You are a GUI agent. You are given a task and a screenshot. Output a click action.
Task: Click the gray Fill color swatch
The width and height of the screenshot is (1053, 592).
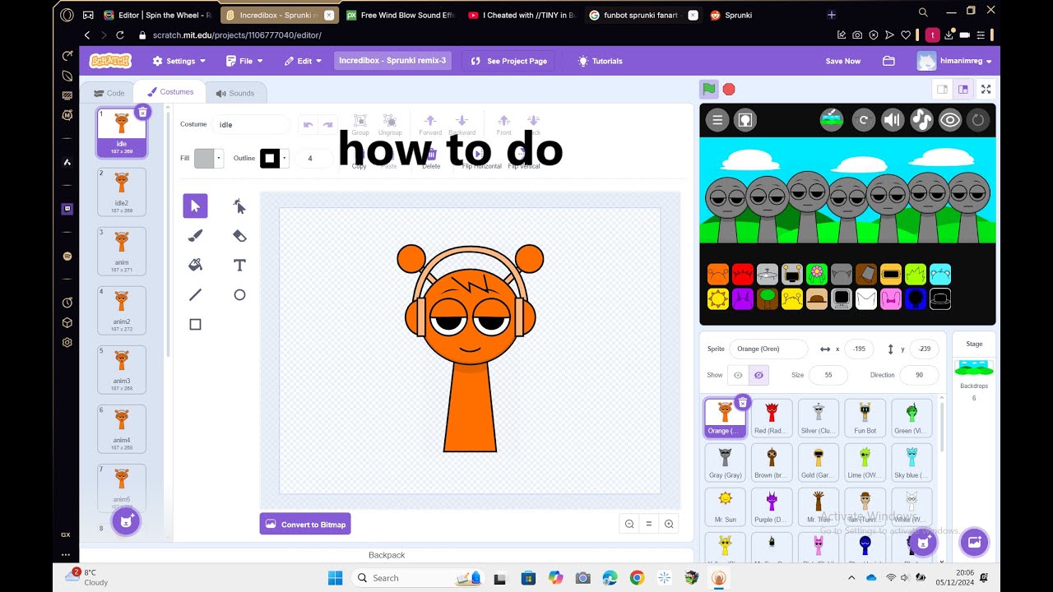point(204,158)
